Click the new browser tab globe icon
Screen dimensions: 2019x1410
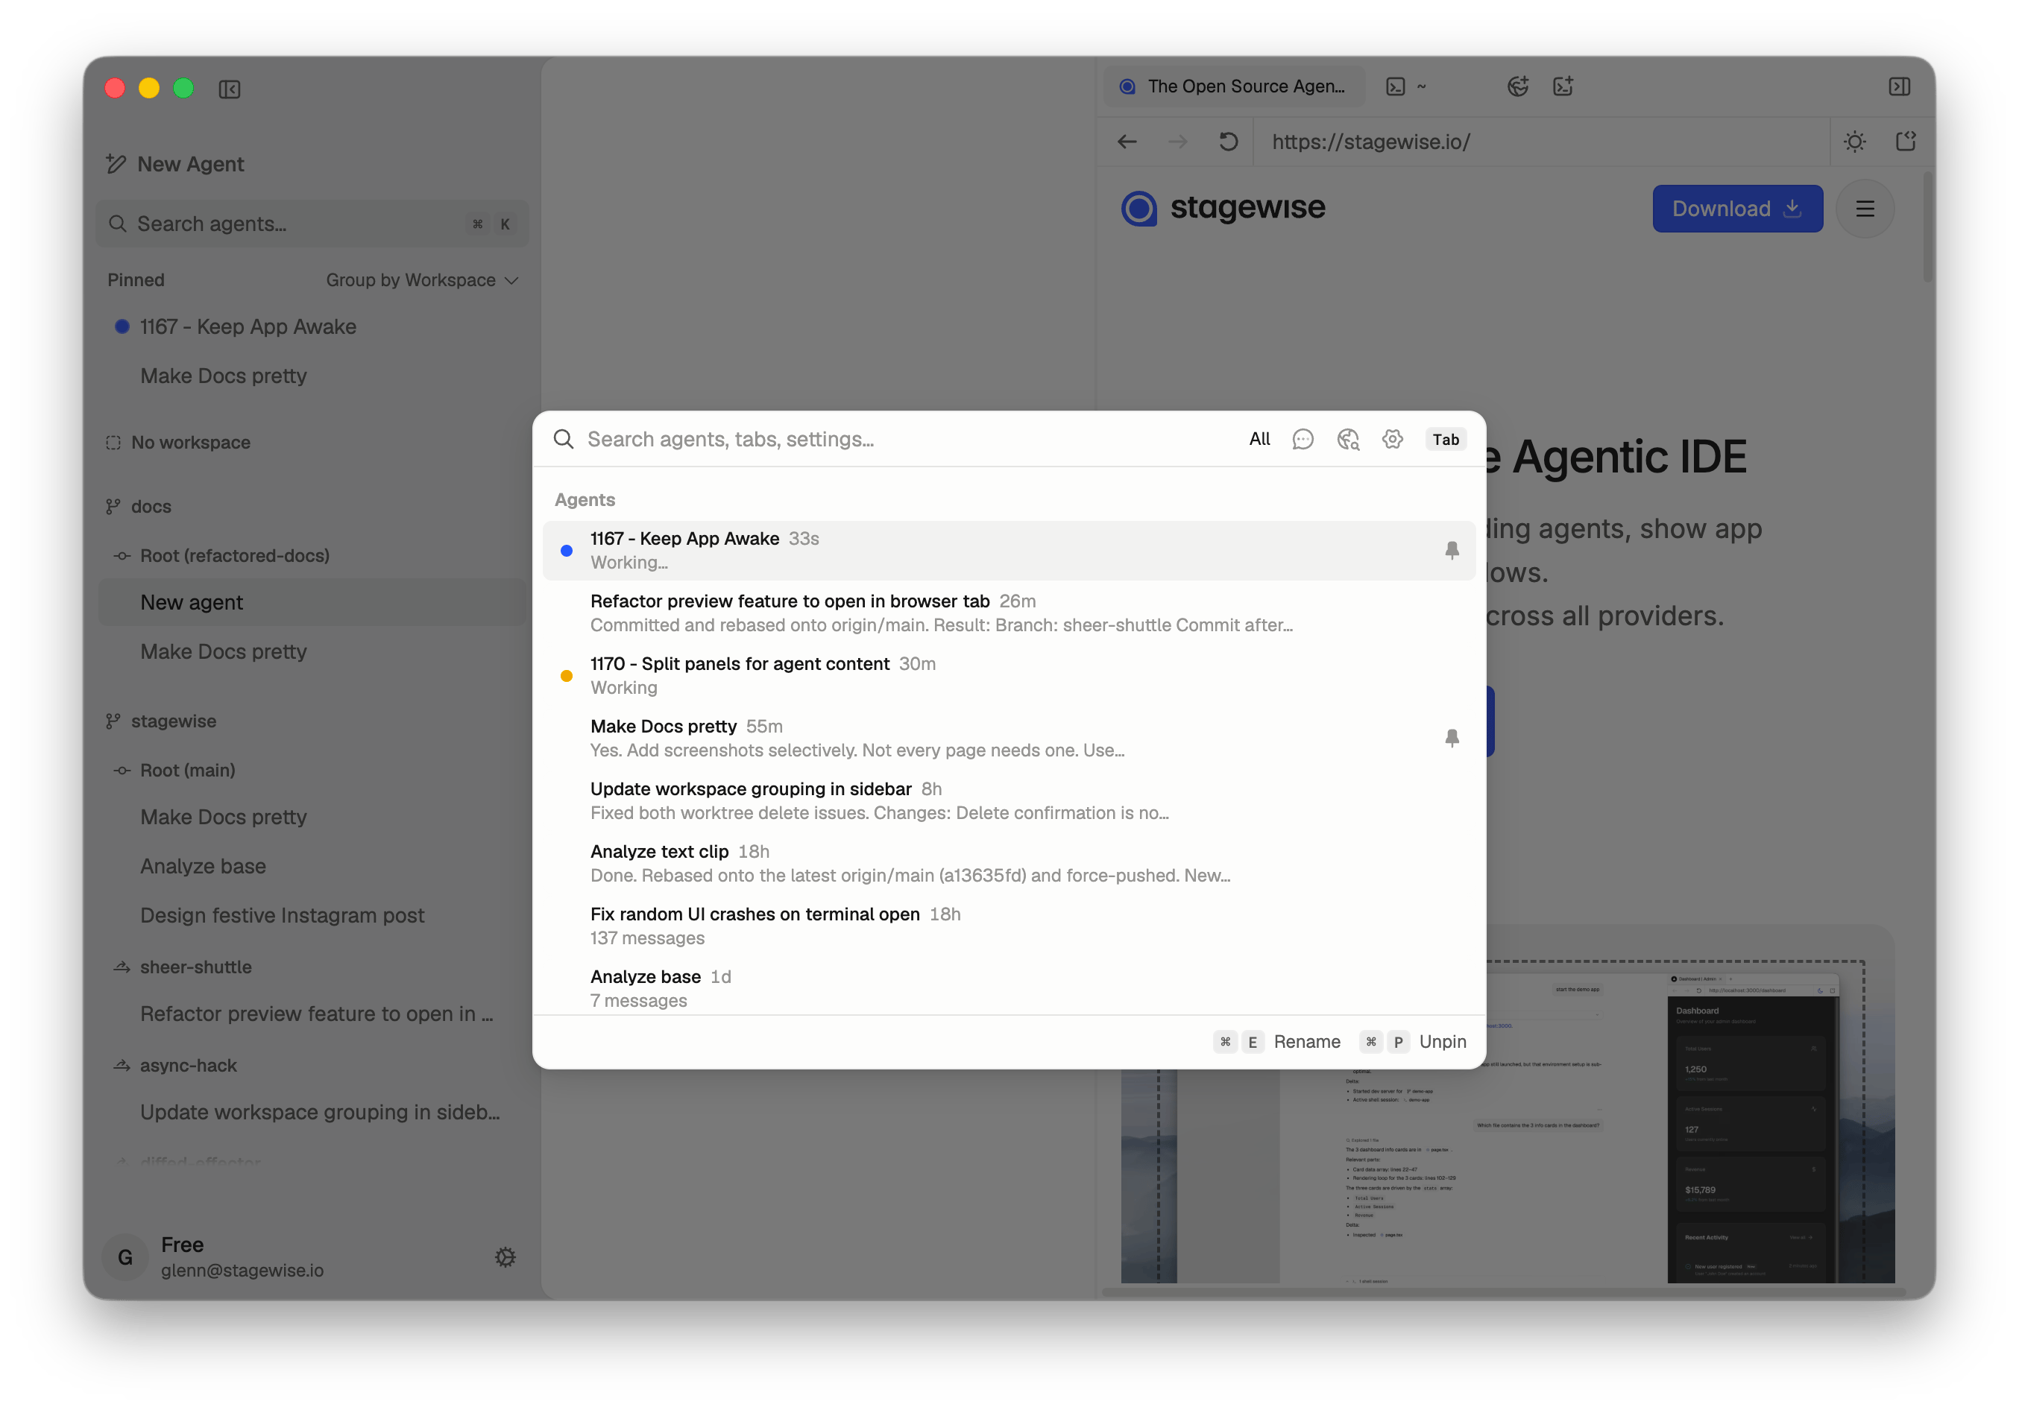pyautogui.click(x=1518, y=86)
